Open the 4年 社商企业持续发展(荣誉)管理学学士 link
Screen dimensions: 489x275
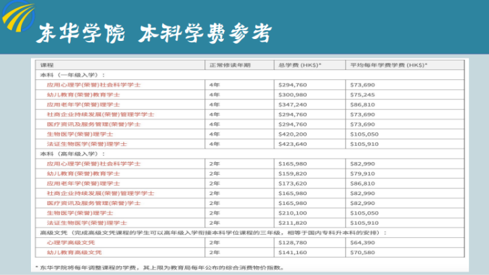tap(100, 114)
